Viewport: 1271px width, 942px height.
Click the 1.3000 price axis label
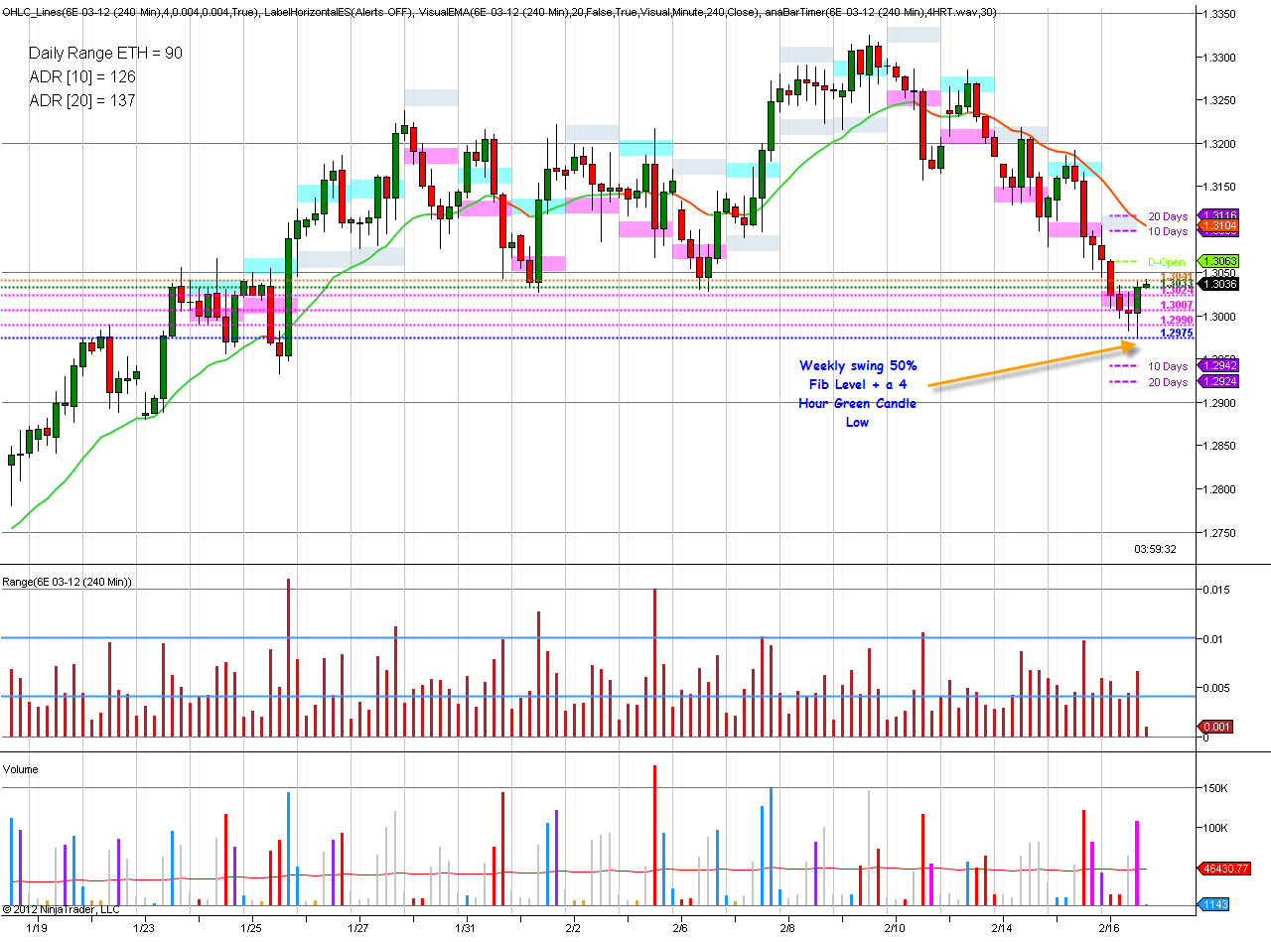(x=1218, y=317)
